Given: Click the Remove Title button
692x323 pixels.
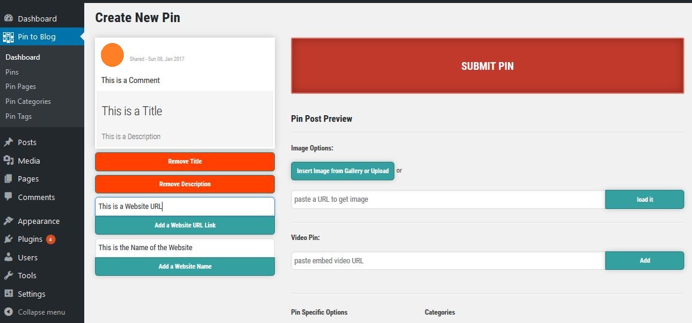Looking at the screenshot, I should (x=185, y=162).
